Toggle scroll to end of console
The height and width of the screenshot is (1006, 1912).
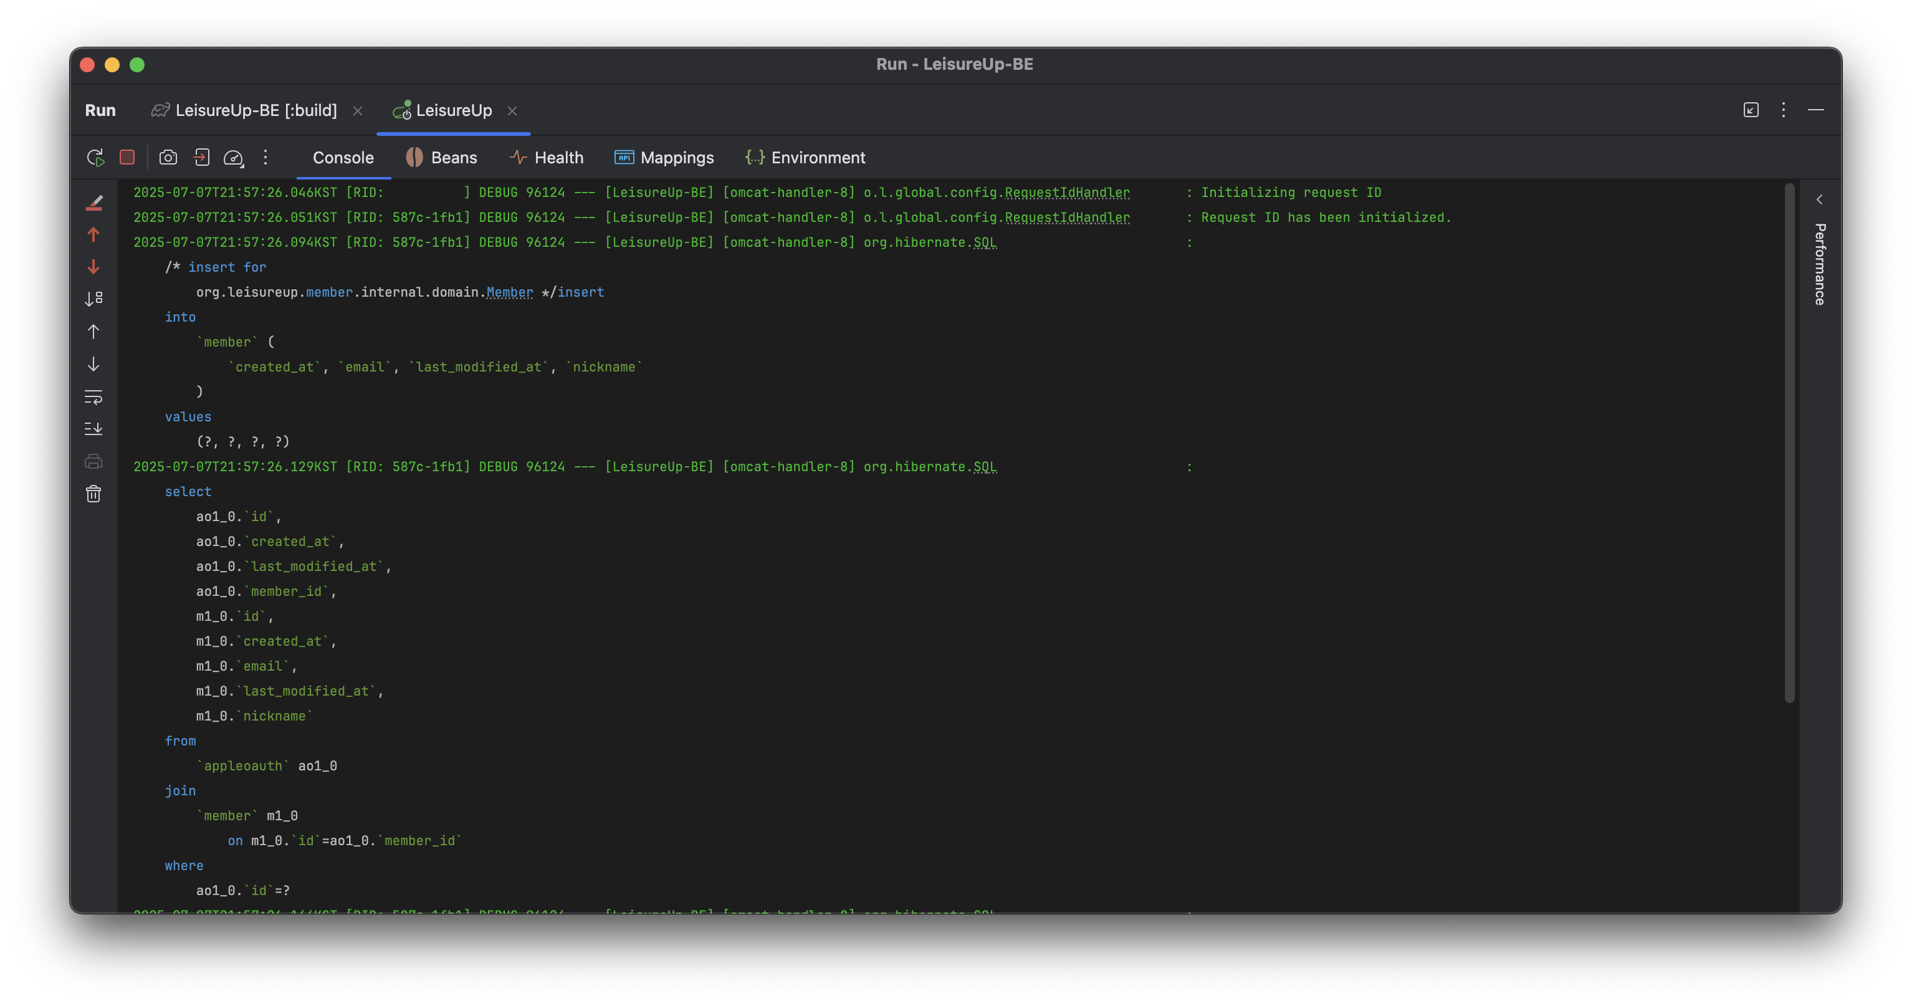click(93, 429)
